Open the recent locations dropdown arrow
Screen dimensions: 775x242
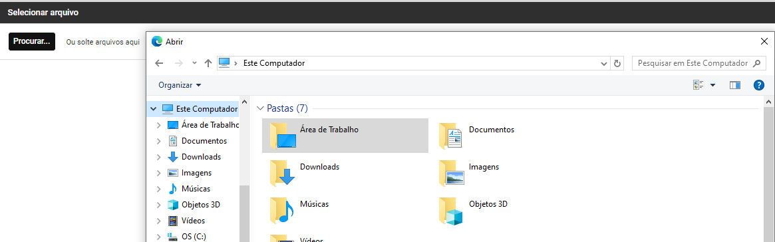[x=194, y=63]
